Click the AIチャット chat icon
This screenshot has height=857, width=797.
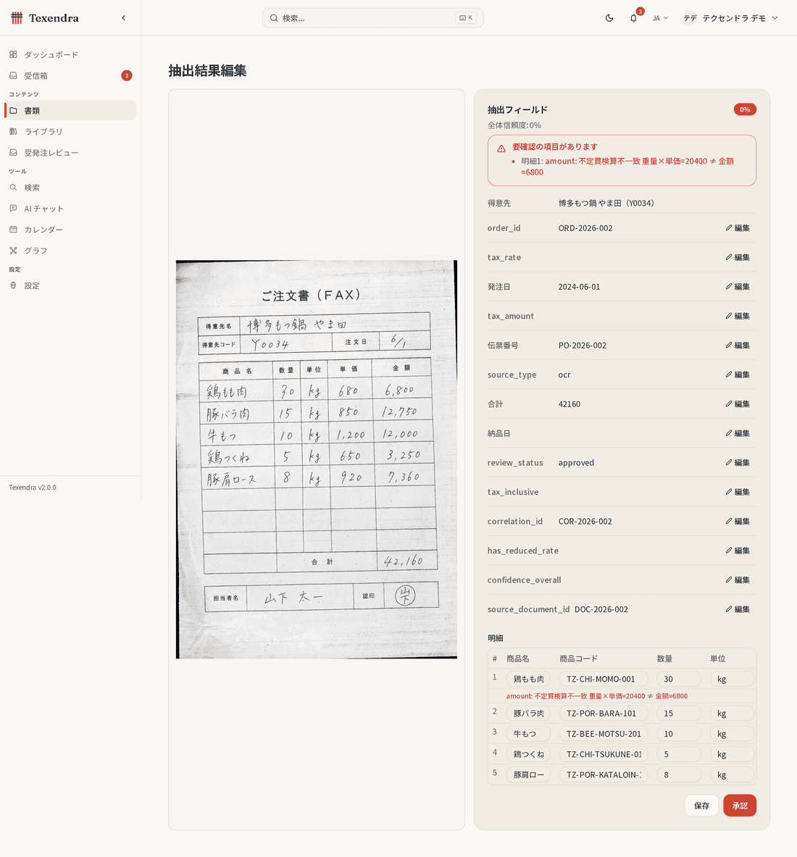(13, 208)
